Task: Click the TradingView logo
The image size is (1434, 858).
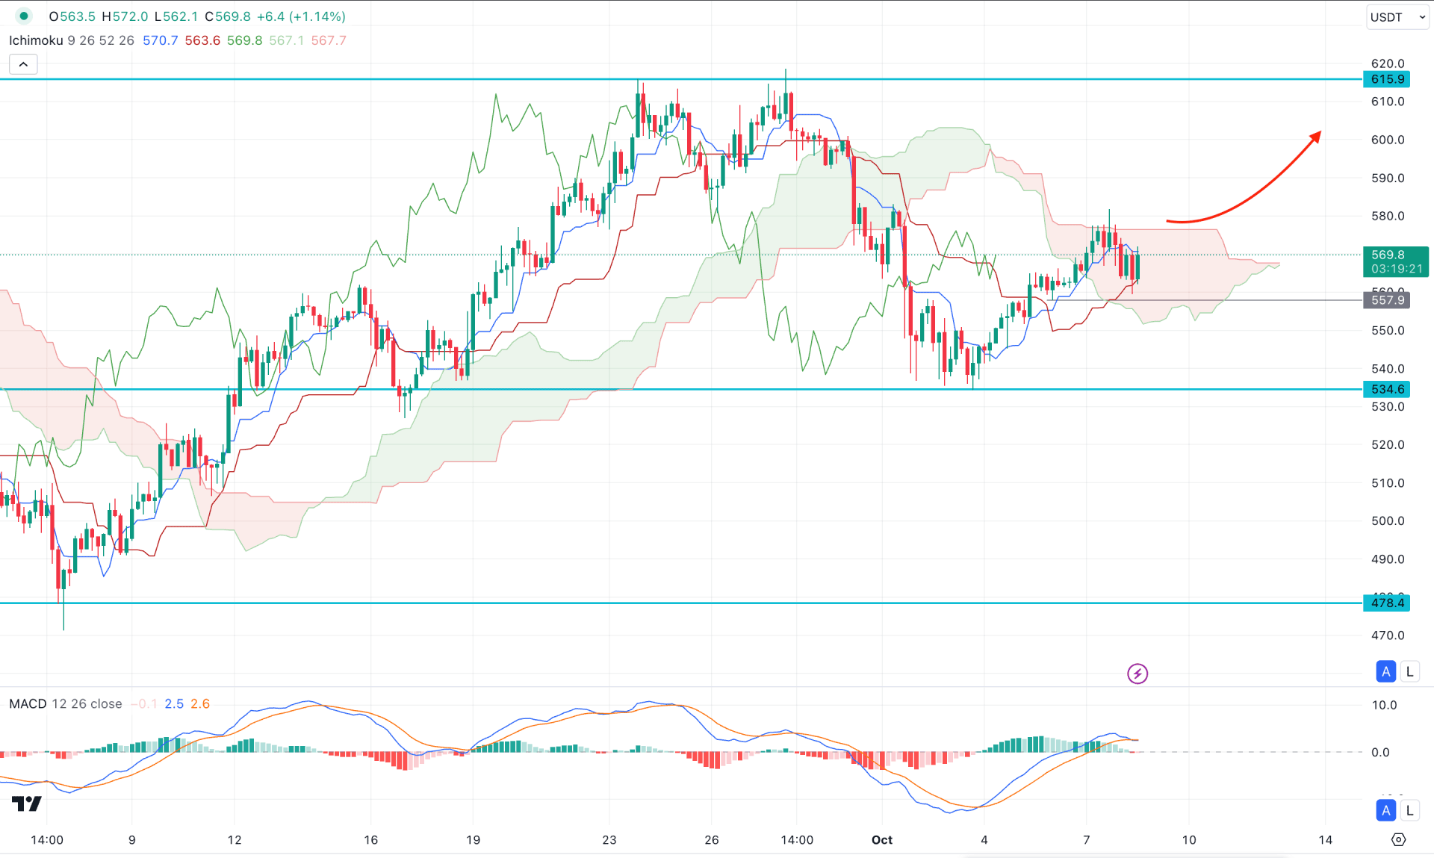Action: pos(27,803)
